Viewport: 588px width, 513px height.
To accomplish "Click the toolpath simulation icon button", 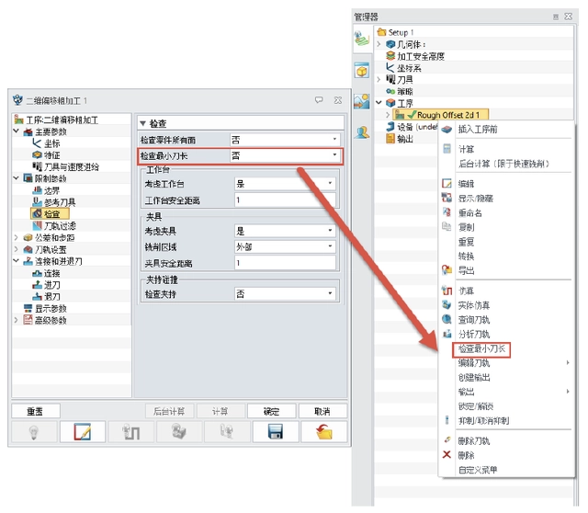I will tap(130, 431).
